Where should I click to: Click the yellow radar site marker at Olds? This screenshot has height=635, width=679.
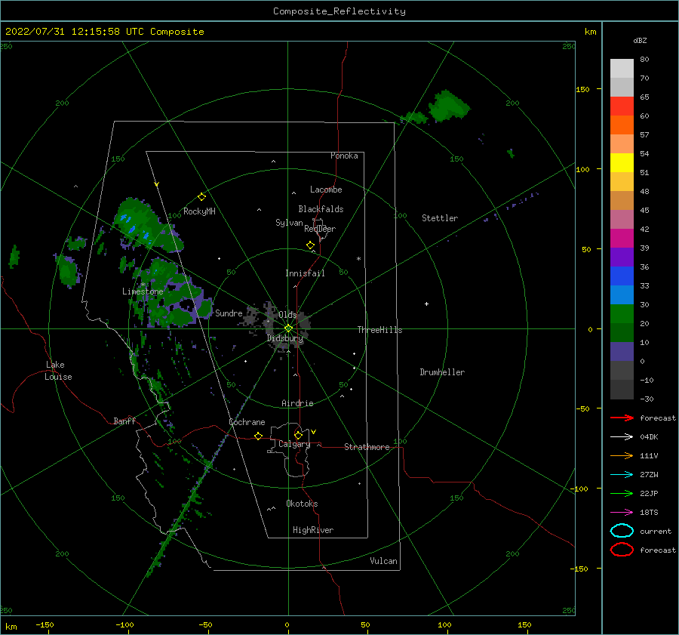click(288, 328)
